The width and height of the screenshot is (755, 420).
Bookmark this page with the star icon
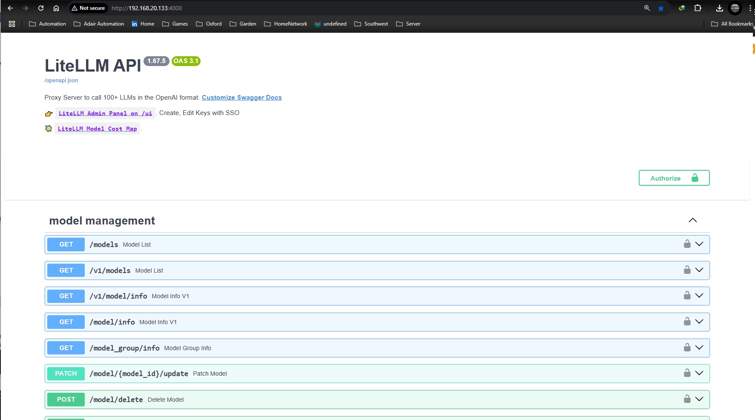pos(661,8)
